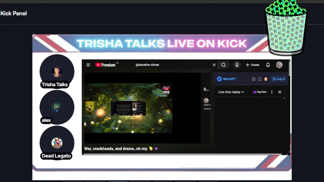Click the video title War, crackheads, and drama
Screen dimensions: 324x182
(x=121, y=149)
